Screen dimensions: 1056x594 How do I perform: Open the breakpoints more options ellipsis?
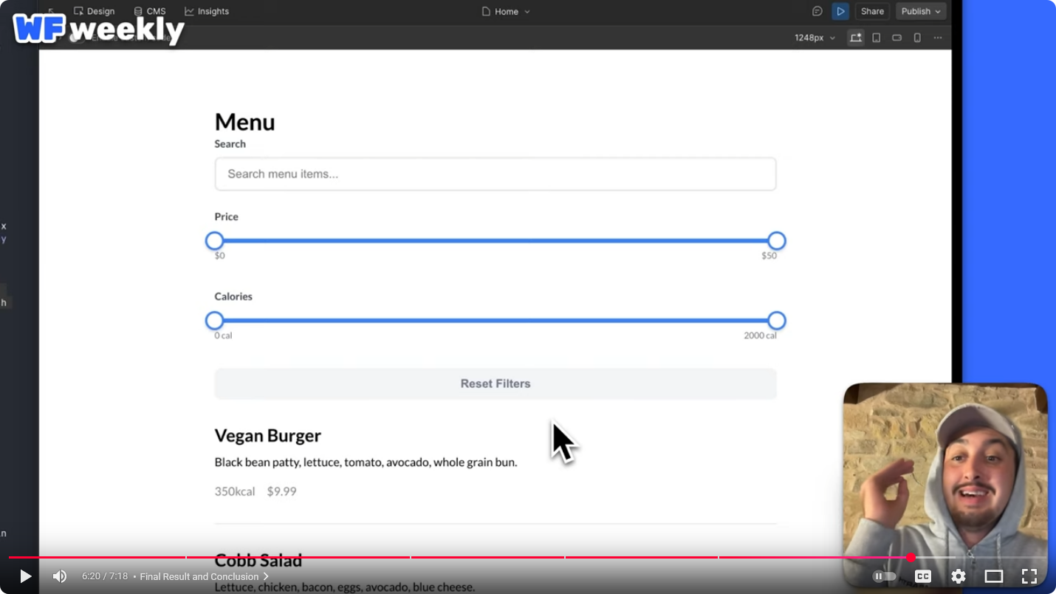coord(938,38)
